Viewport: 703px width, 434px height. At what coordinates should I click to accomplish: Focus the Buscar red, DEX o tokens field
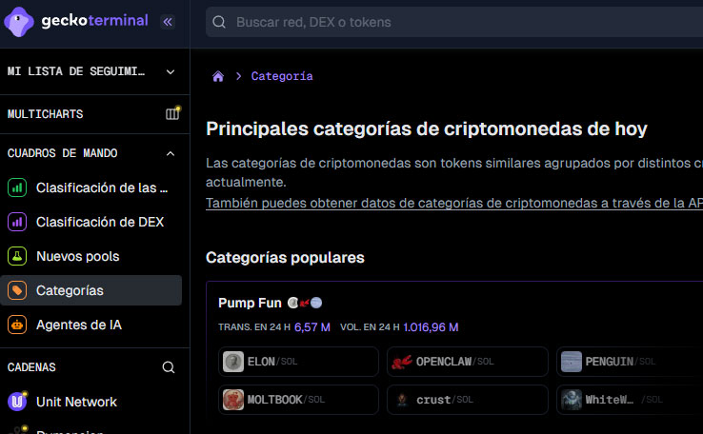(454, 22)
